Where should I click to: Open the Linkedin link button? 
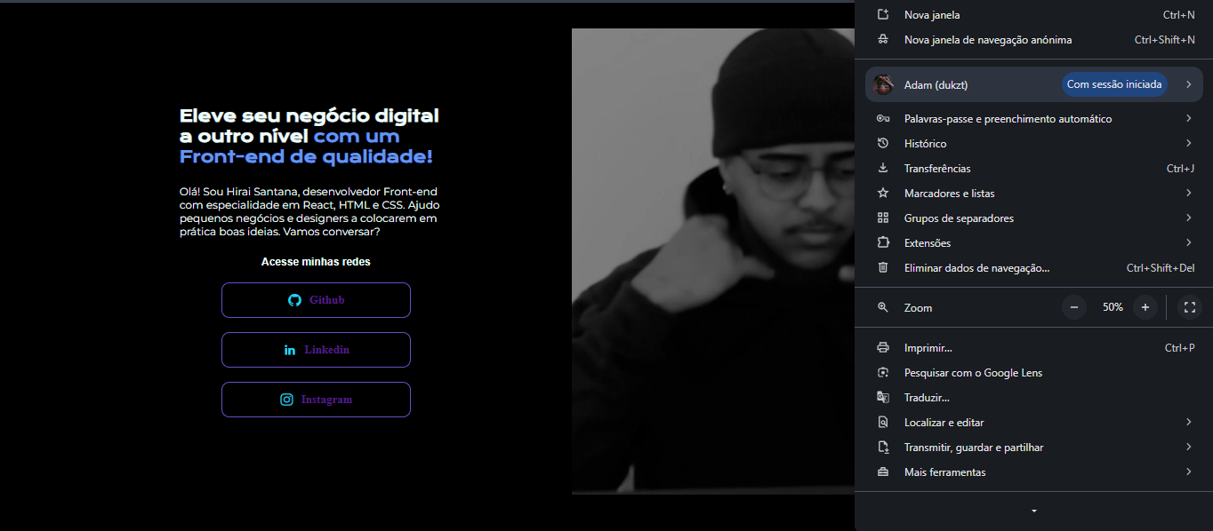click(316, 350)
